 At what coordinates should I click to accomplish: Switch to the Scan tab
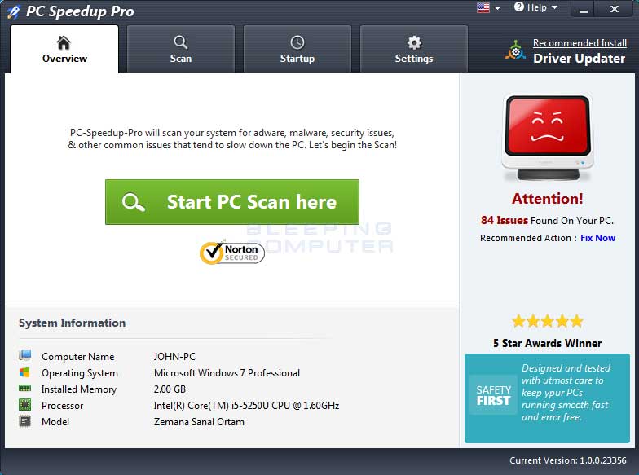181,49
